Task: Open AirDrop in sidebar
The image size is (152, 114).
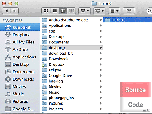Action: click(x=20, y=50)
